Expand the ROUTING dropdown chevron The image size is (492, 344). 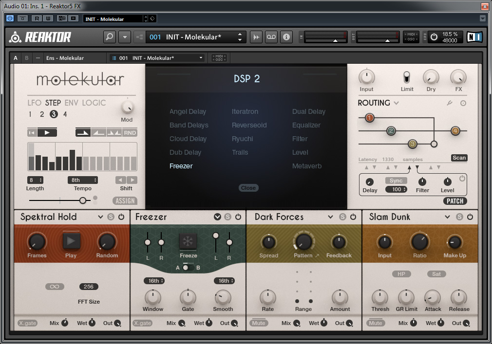pos(396,103)
